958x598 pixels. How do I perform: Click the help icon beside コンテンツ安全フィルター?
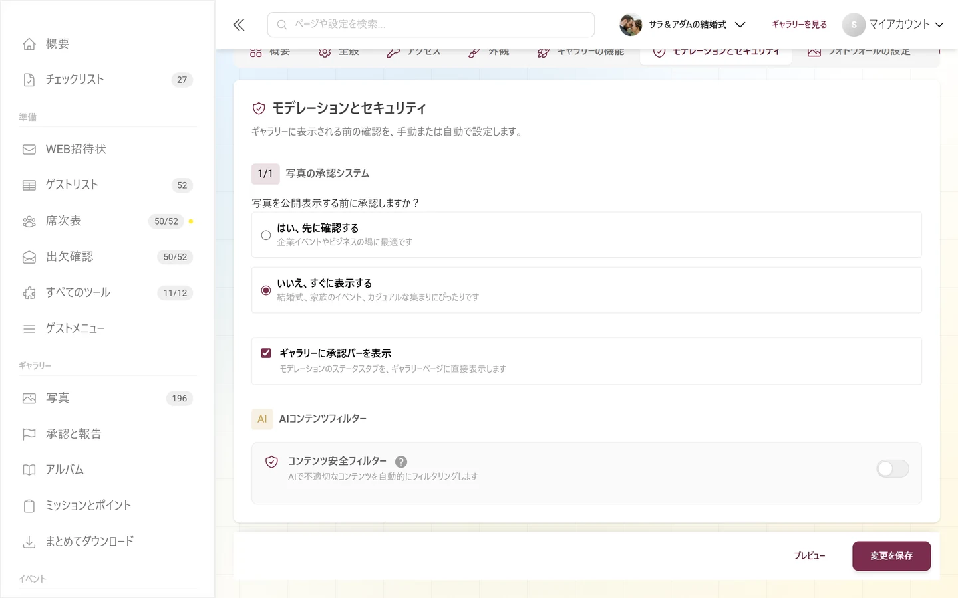point(401,462)
